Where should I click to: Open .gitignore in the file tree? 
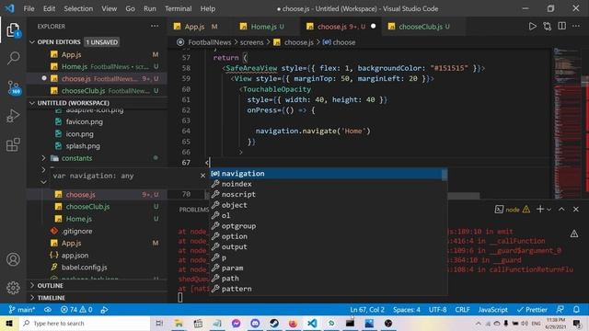[77, 231]
